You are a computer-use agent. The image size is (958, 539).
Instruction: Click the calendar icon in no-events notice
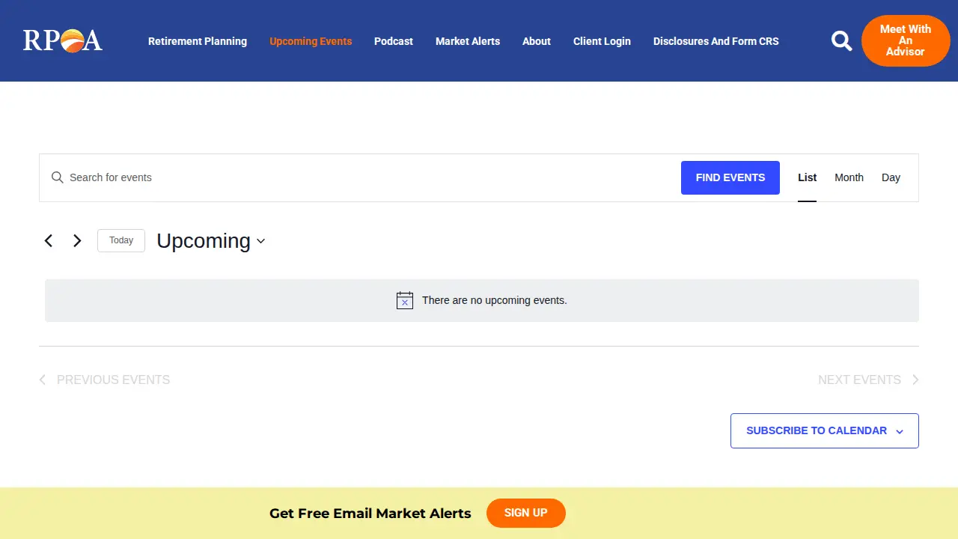pyautogui.click(x=404, y=300)
